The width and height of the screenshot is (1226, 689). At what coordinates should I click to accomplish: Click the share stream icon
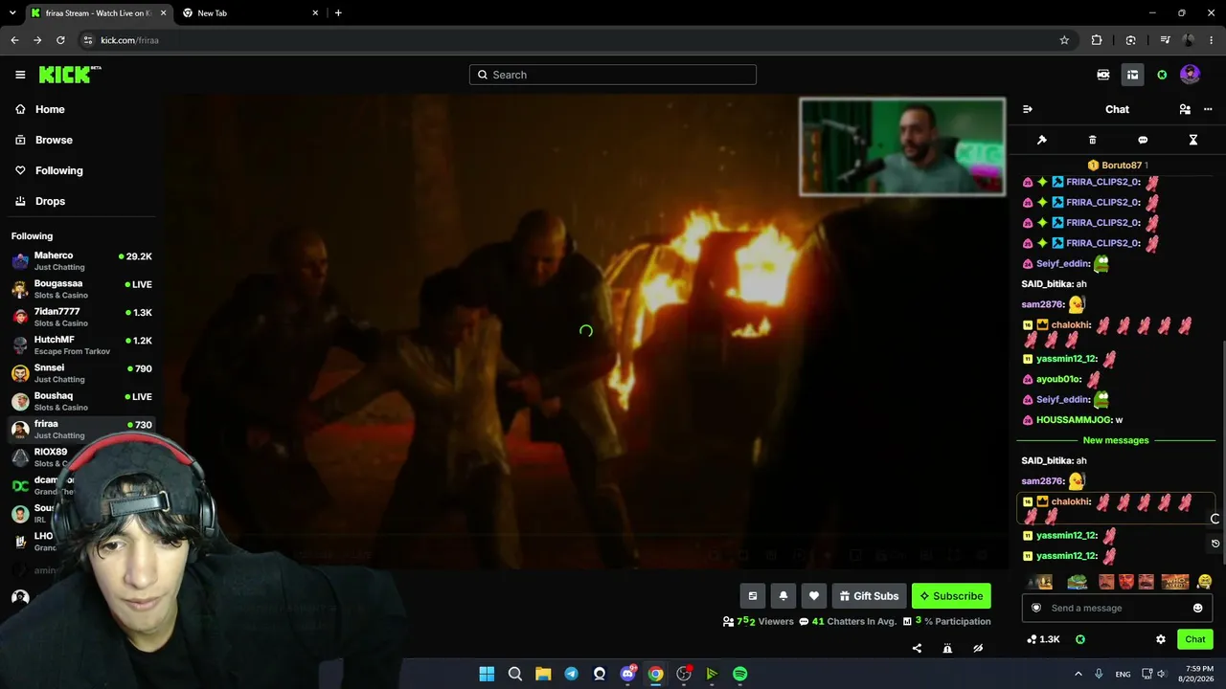(x=917, y=648)
